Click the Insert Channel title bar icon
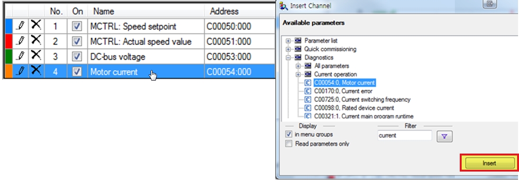Image resolution: width=519 pixels, height=182 pixels. [283, 6]
